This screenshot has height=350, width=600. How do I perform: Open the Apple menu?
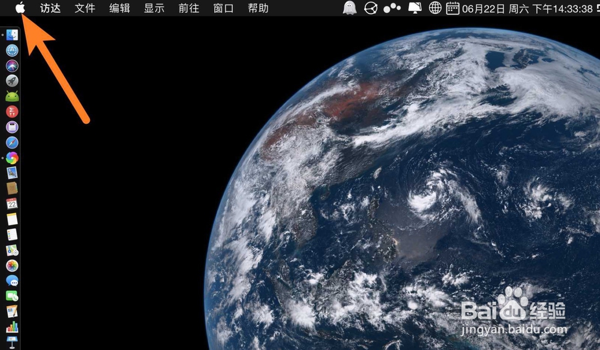(20, 8)
